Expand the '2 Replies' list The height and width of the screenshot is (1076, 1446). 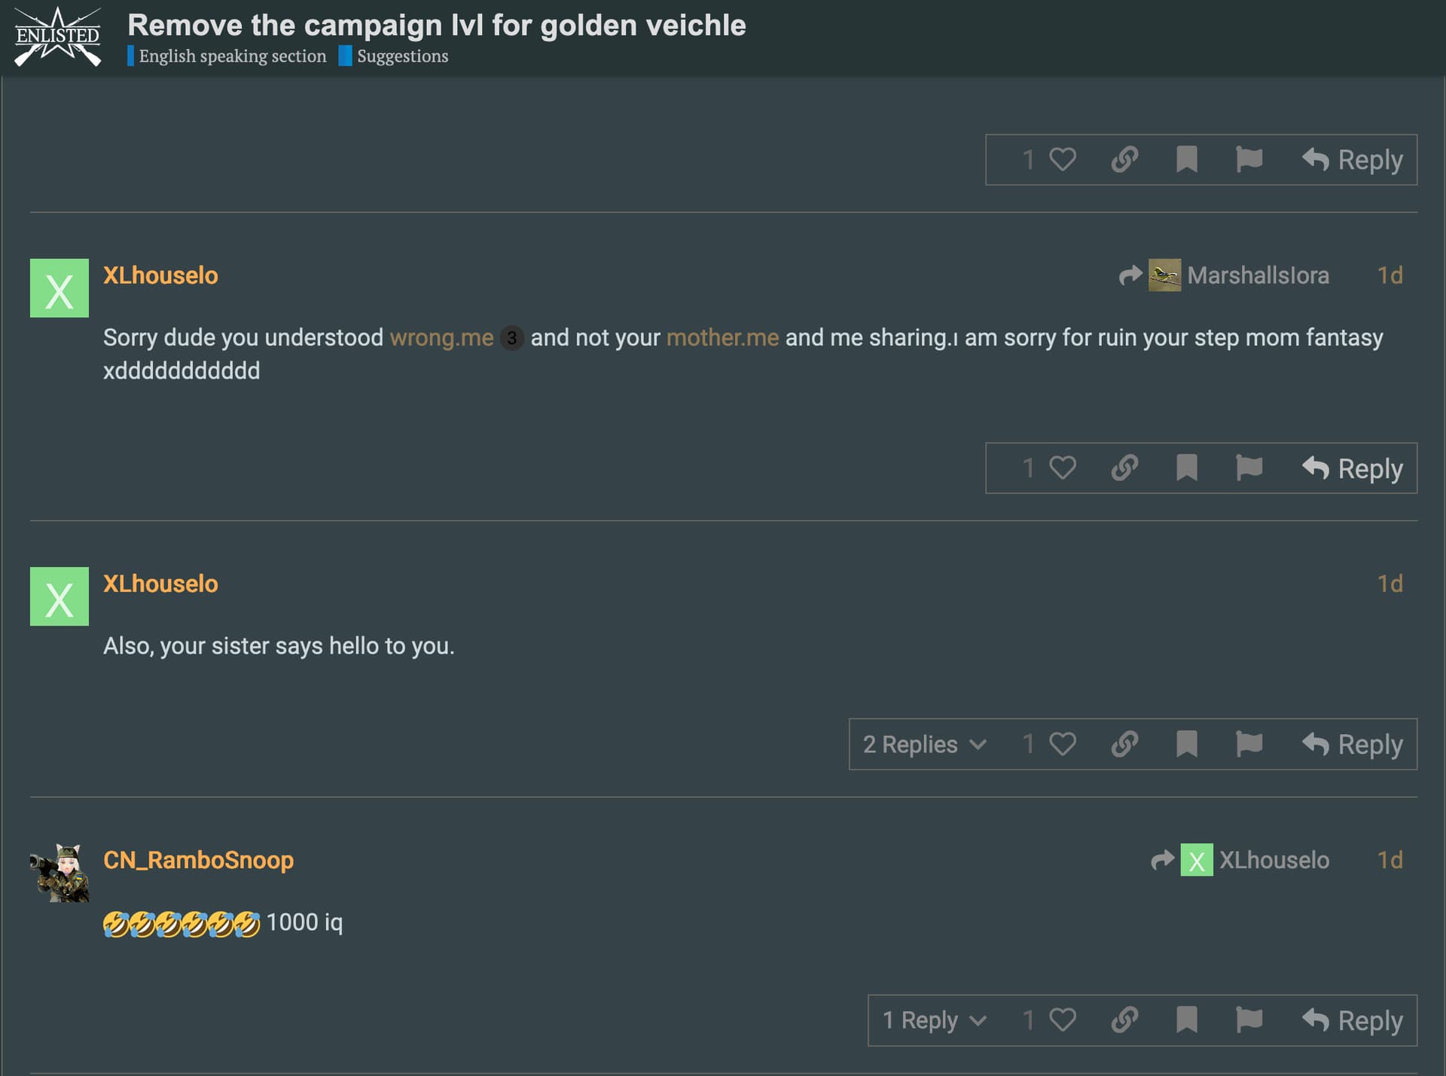[x=924, y=744]
